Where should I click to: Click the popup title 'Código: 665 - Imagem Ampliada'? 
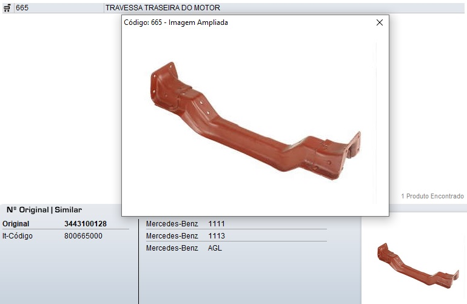pos(176,22)
